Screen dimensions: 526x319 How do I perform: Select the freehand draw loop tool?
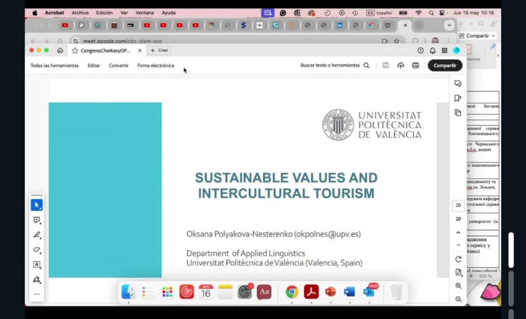click(x=37, y=250)
